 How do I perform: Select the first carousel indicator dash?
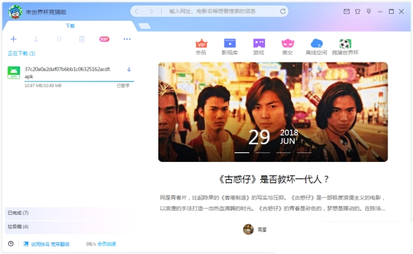click(x=242, y=152)
